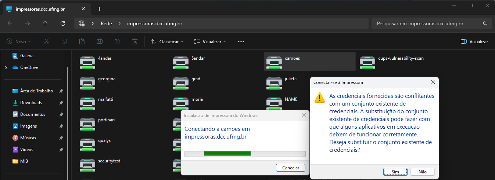Viewport: 495px width, 180px height.
Task: Open the Visualizar view options dropdown
Action: coord(210,42)
